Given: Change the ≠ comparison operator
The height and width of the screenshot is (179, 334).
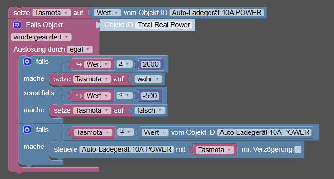Looking at the screenshot, I should pyautogui.click(x=125, y=132).
